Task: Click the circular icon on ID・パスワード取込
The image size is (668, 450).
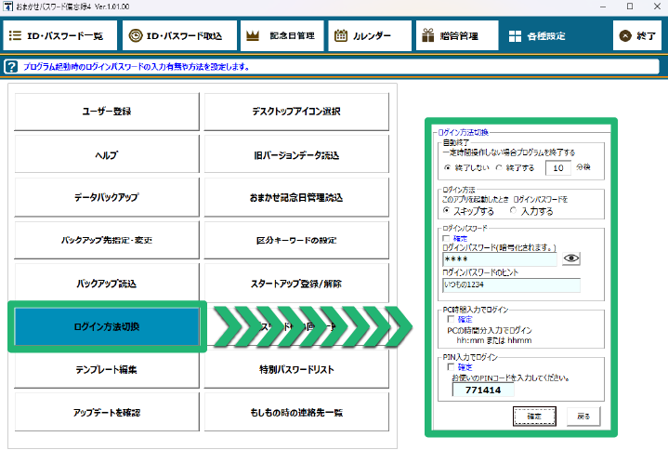Action: 136,35
